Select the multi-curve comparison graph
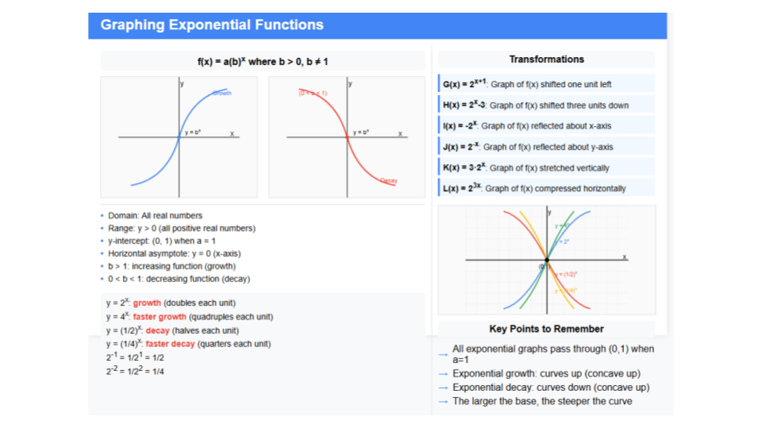762x428 pixels. pos(547,260)
